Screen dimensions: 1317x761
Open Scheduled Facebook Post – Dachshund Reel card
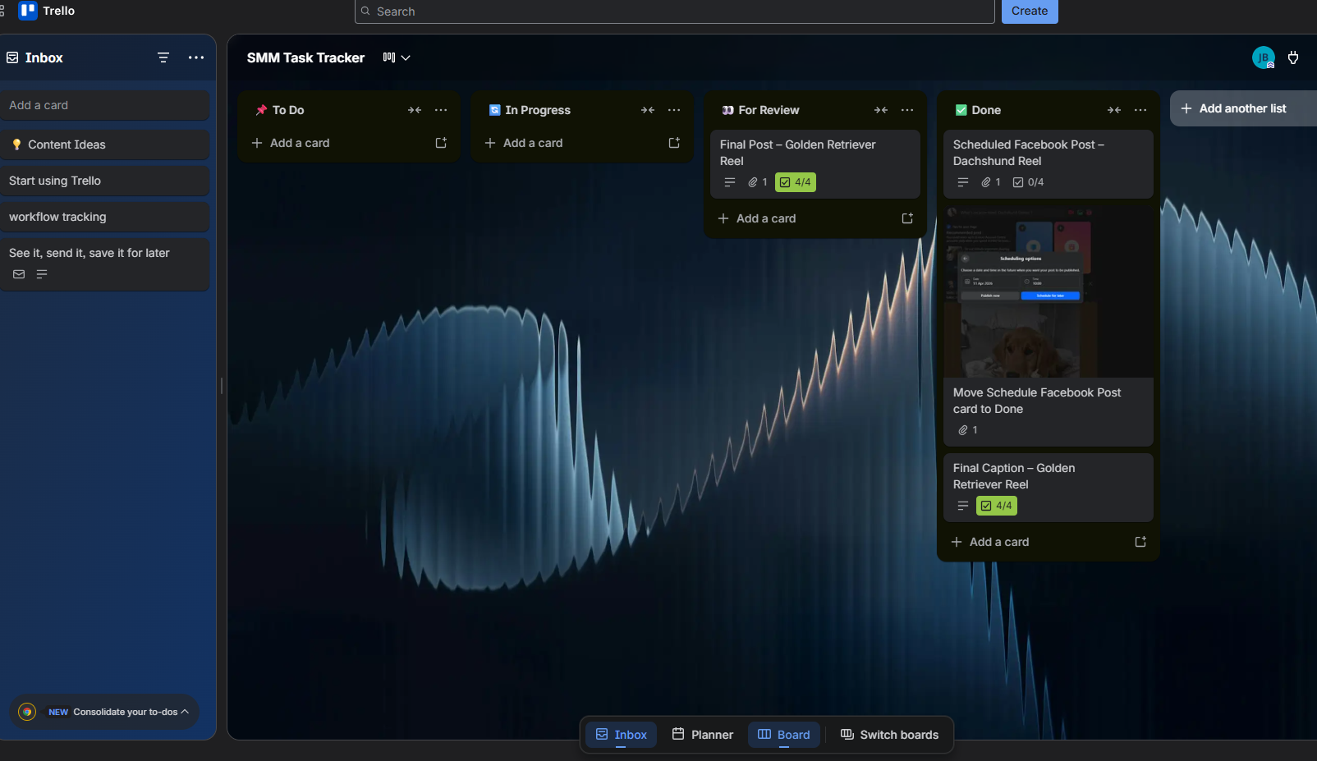point(1048,163)
